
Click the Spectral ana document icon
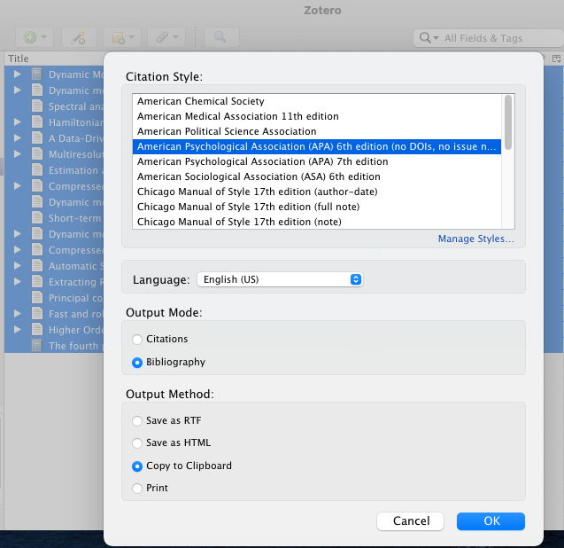click(x=37, y=106)
